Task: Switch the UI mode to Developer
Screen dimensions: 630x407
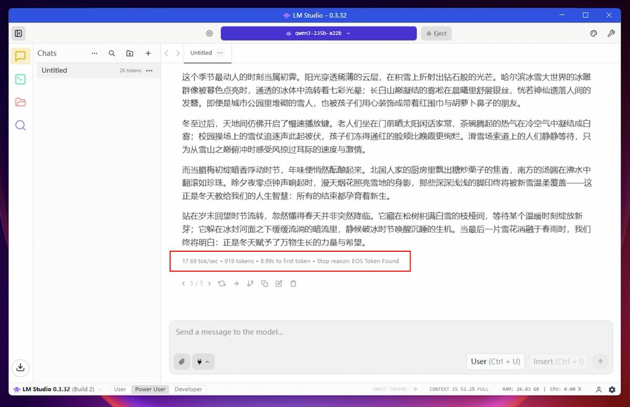Action: pos(188,389)
